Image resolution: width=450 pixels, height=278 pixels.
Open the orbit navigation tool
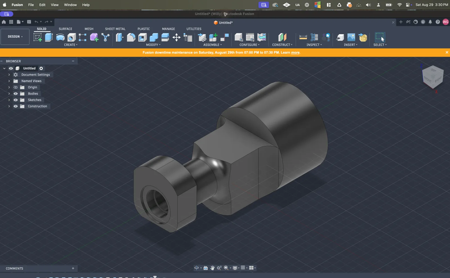pos(196,268)
